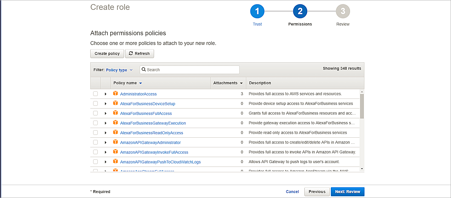This screenshot has width=451, height=198.
Task: Click step 1 Trust circle icon
Action: [257, 11]
